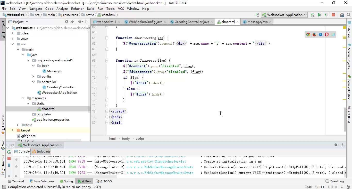
Task: Stop the running application via red square icon
Action: coord(333,15)
